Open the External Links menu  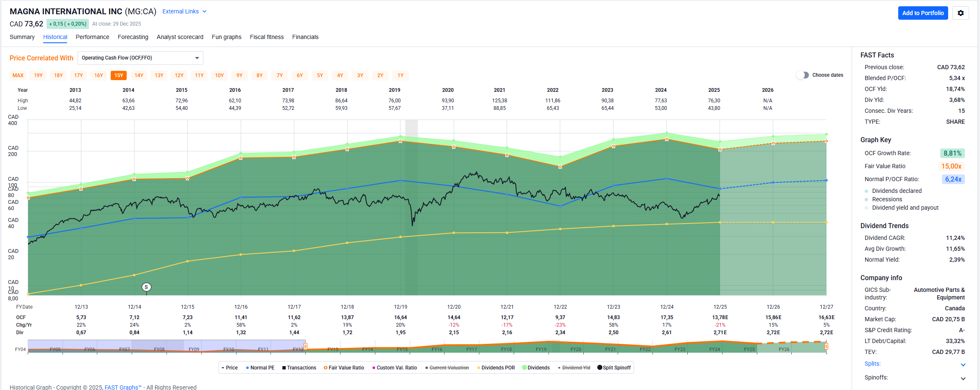point(184,11)
